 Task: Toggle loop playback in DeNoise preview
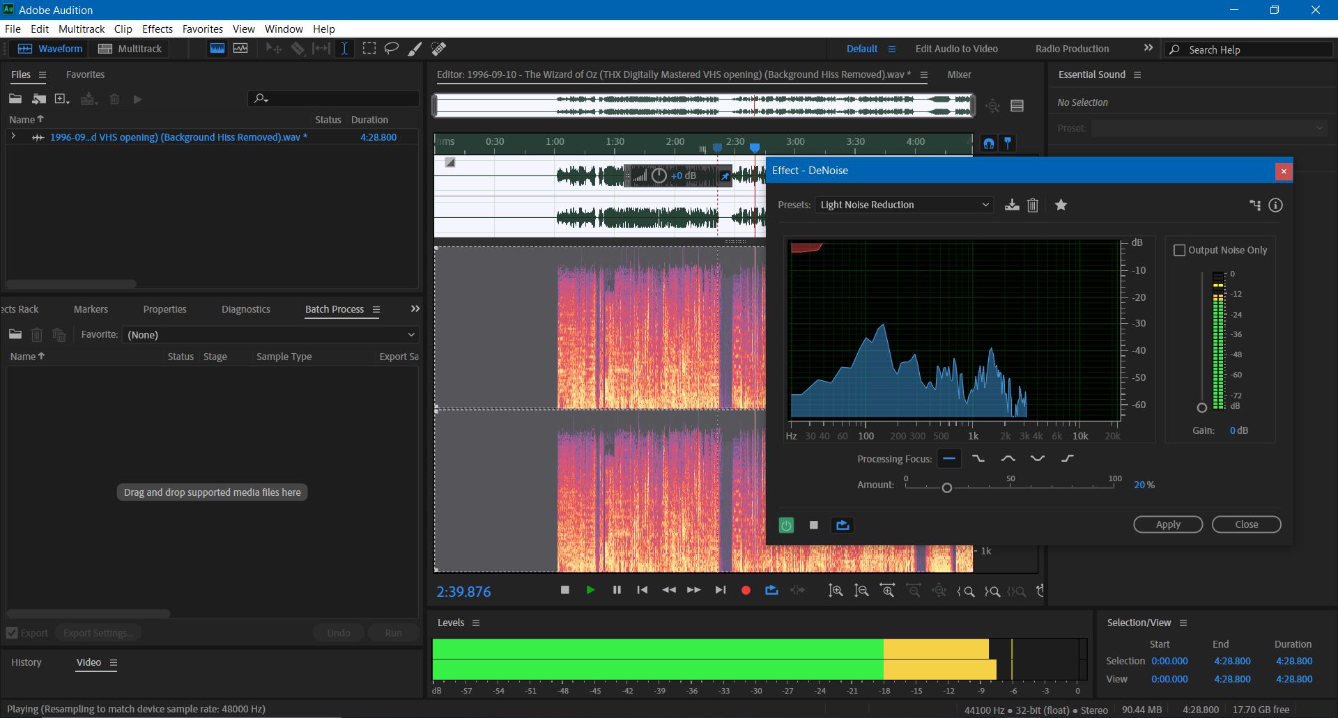tap(843, 525)
